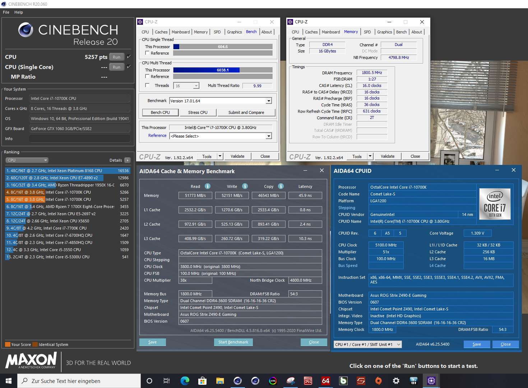The height and width of the screenshot is (388, 528).
Task: Enable Reference checkbox under CPU Single Thread
Action: (x=147, y=53)
